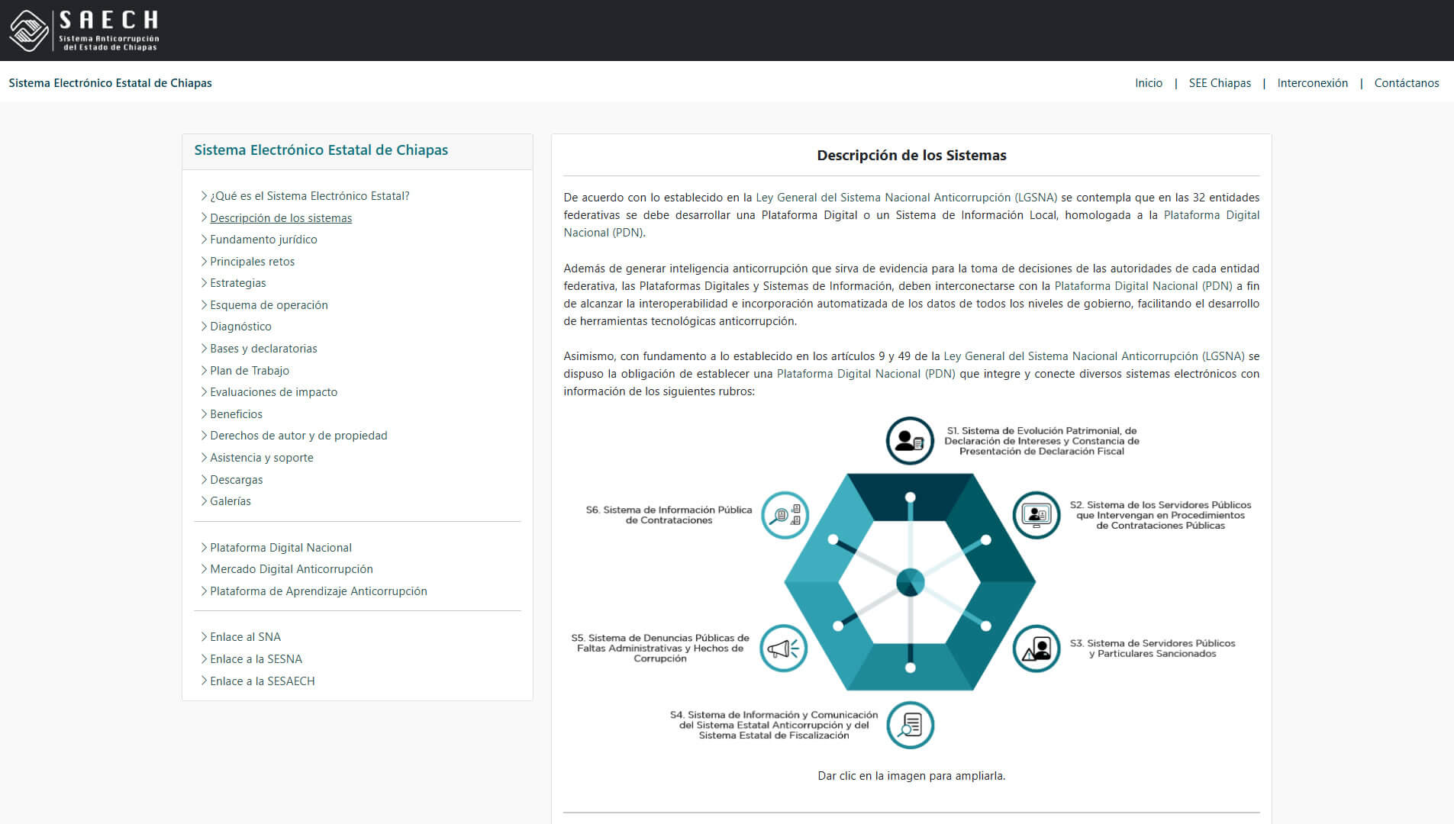1454x824 pixels.
Task: Click the Descripción de los Sistemas heading
Action: [911, 156]
